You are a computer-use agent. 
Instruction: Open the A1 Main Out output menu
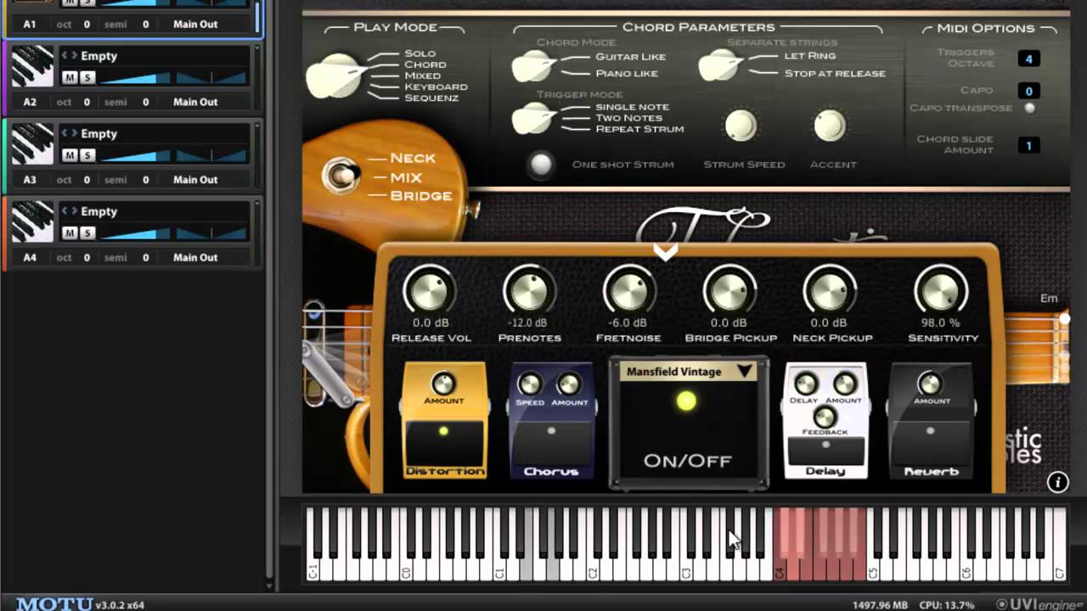tap(195, 25)
